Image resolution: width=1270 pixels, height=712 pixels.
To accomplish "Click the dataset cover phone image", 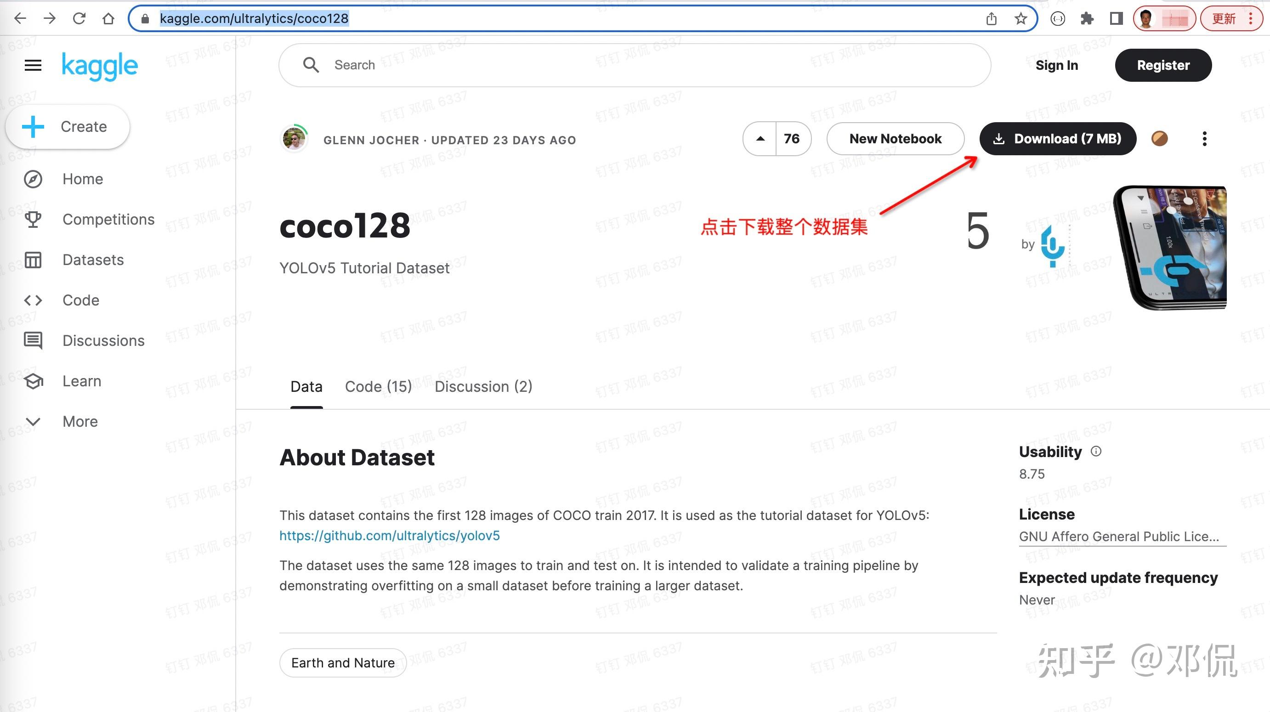I will pos(1170,248).
